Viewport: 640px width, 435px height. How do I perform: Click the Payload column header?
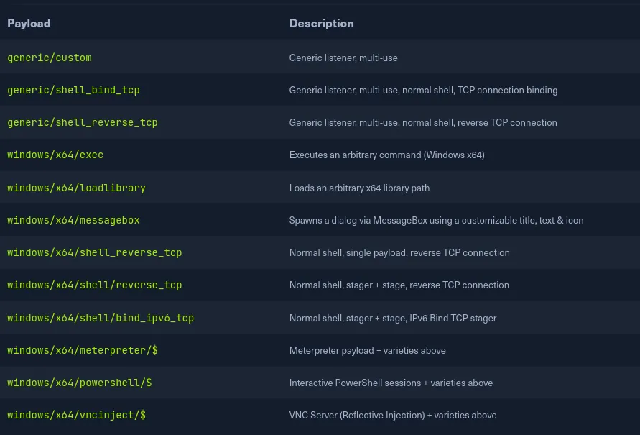29,23
